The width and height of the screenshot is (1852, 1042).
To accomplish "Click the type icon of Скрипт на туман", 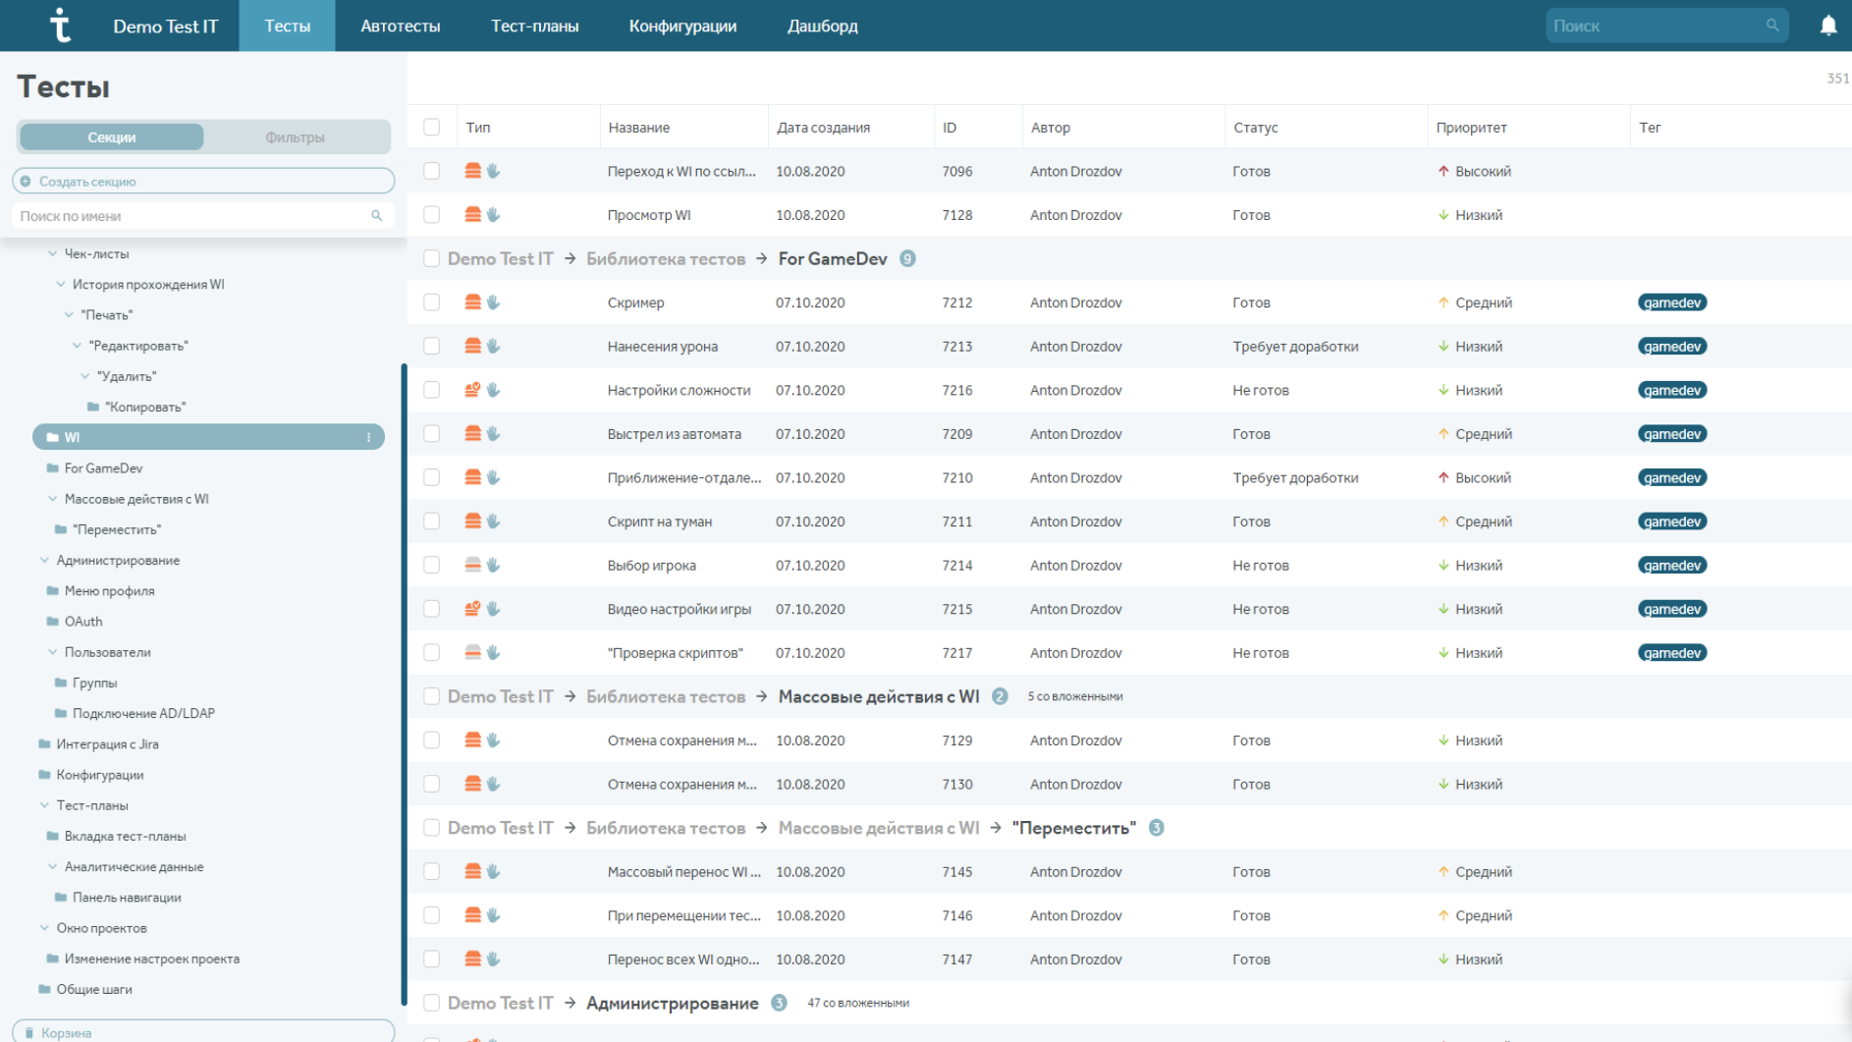I will pyautogui.click(x=472, y=521).
